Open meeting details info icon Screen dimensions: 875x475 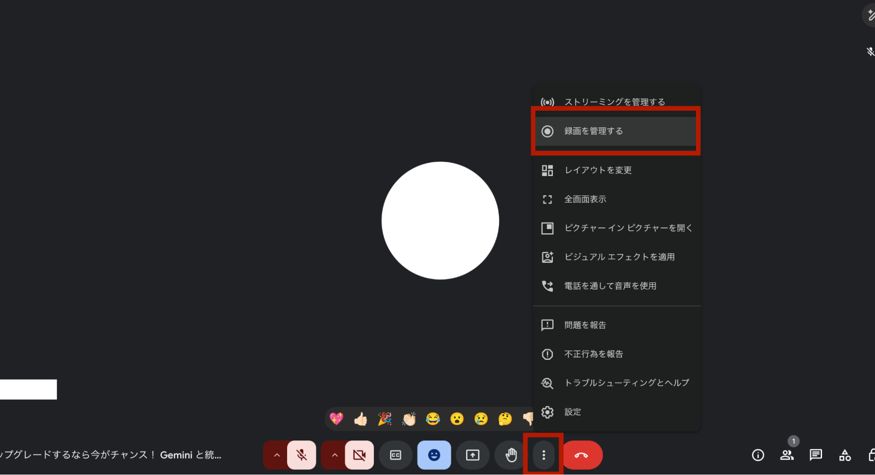758,455
